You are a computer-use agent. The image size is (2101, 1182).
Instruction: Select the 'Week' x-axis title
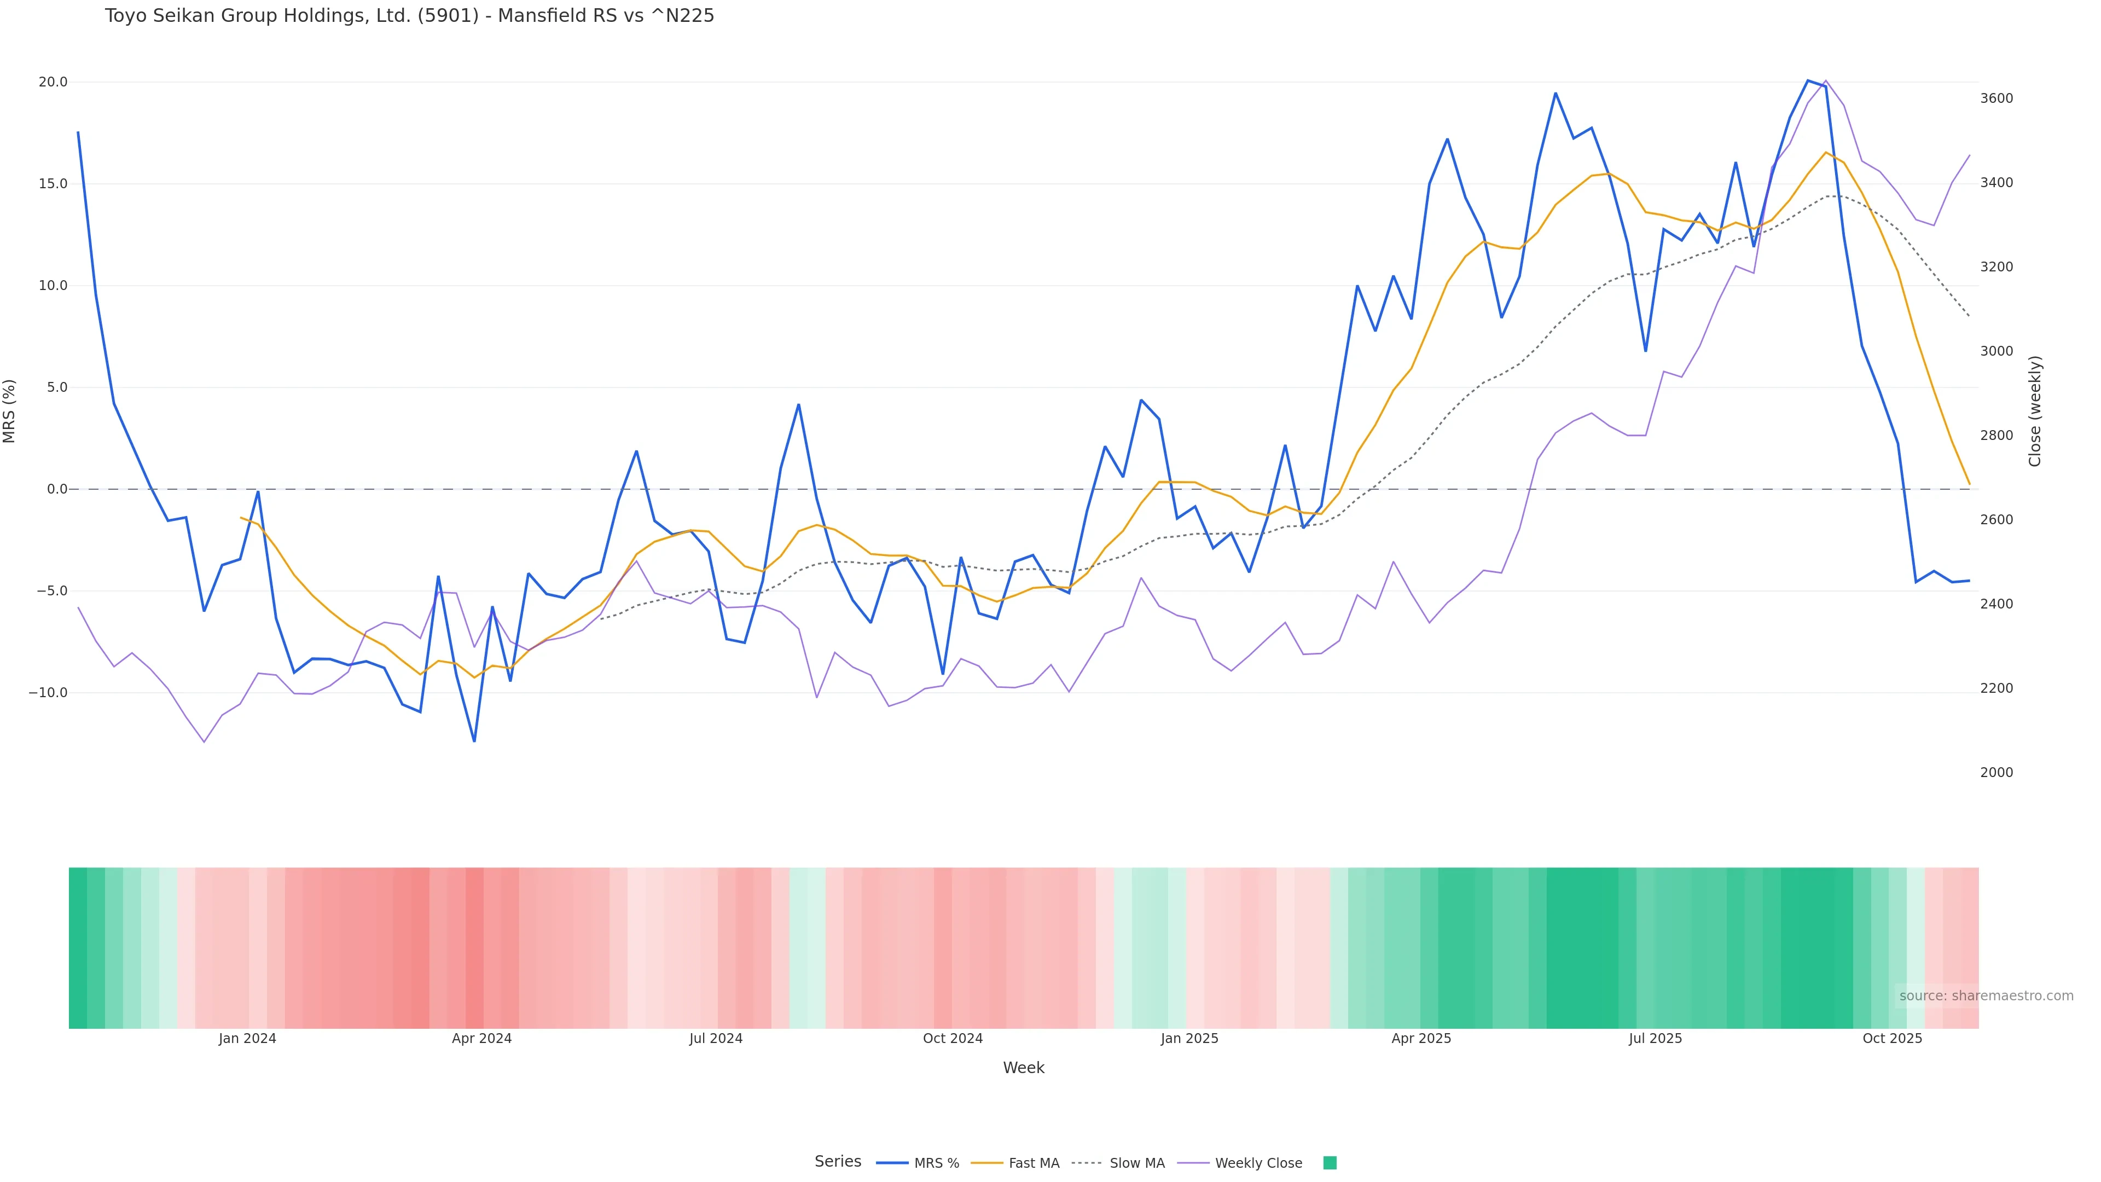[1024, 1068]
